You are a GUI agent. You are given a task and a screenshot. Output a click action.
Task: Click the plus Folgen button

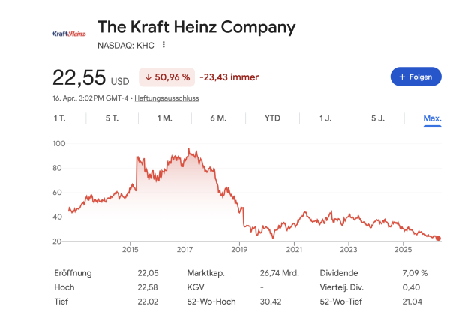(415, 76)
